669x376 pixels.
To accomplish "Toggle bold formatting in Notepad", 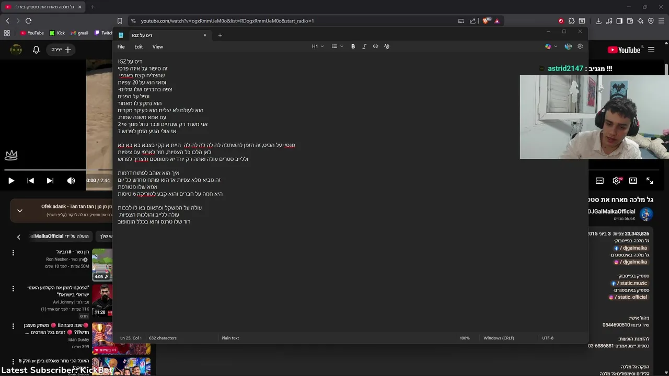I will (353, 46).
